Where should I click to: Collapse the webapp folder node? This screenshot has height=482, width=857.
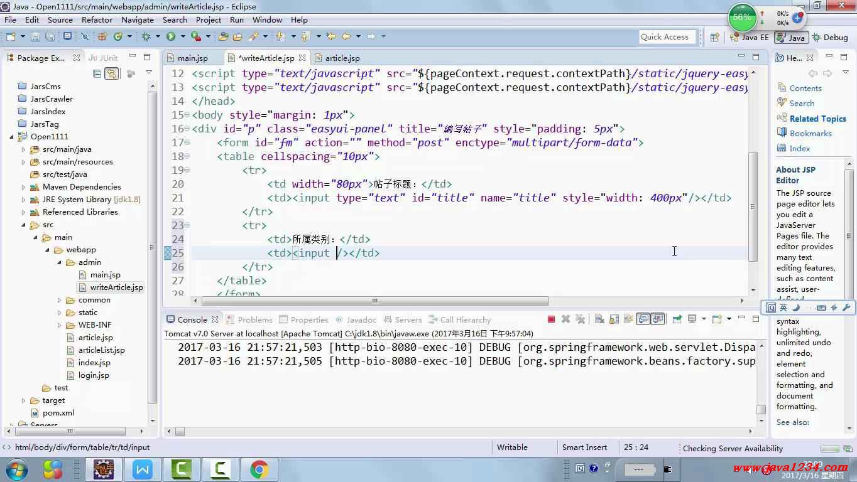click(48, 250)
